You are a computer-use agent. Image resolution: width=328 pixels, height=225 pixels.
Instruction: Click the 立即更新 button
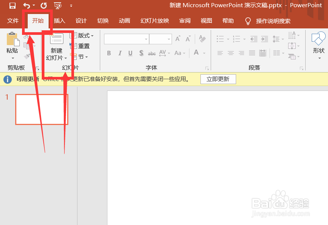pyautogui.click(x=218, y=79)
